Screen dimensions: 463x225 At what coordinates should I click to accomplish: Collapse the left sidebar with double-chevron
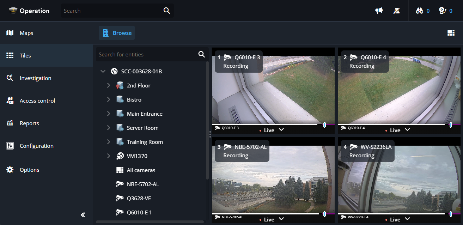click(83, 215)
